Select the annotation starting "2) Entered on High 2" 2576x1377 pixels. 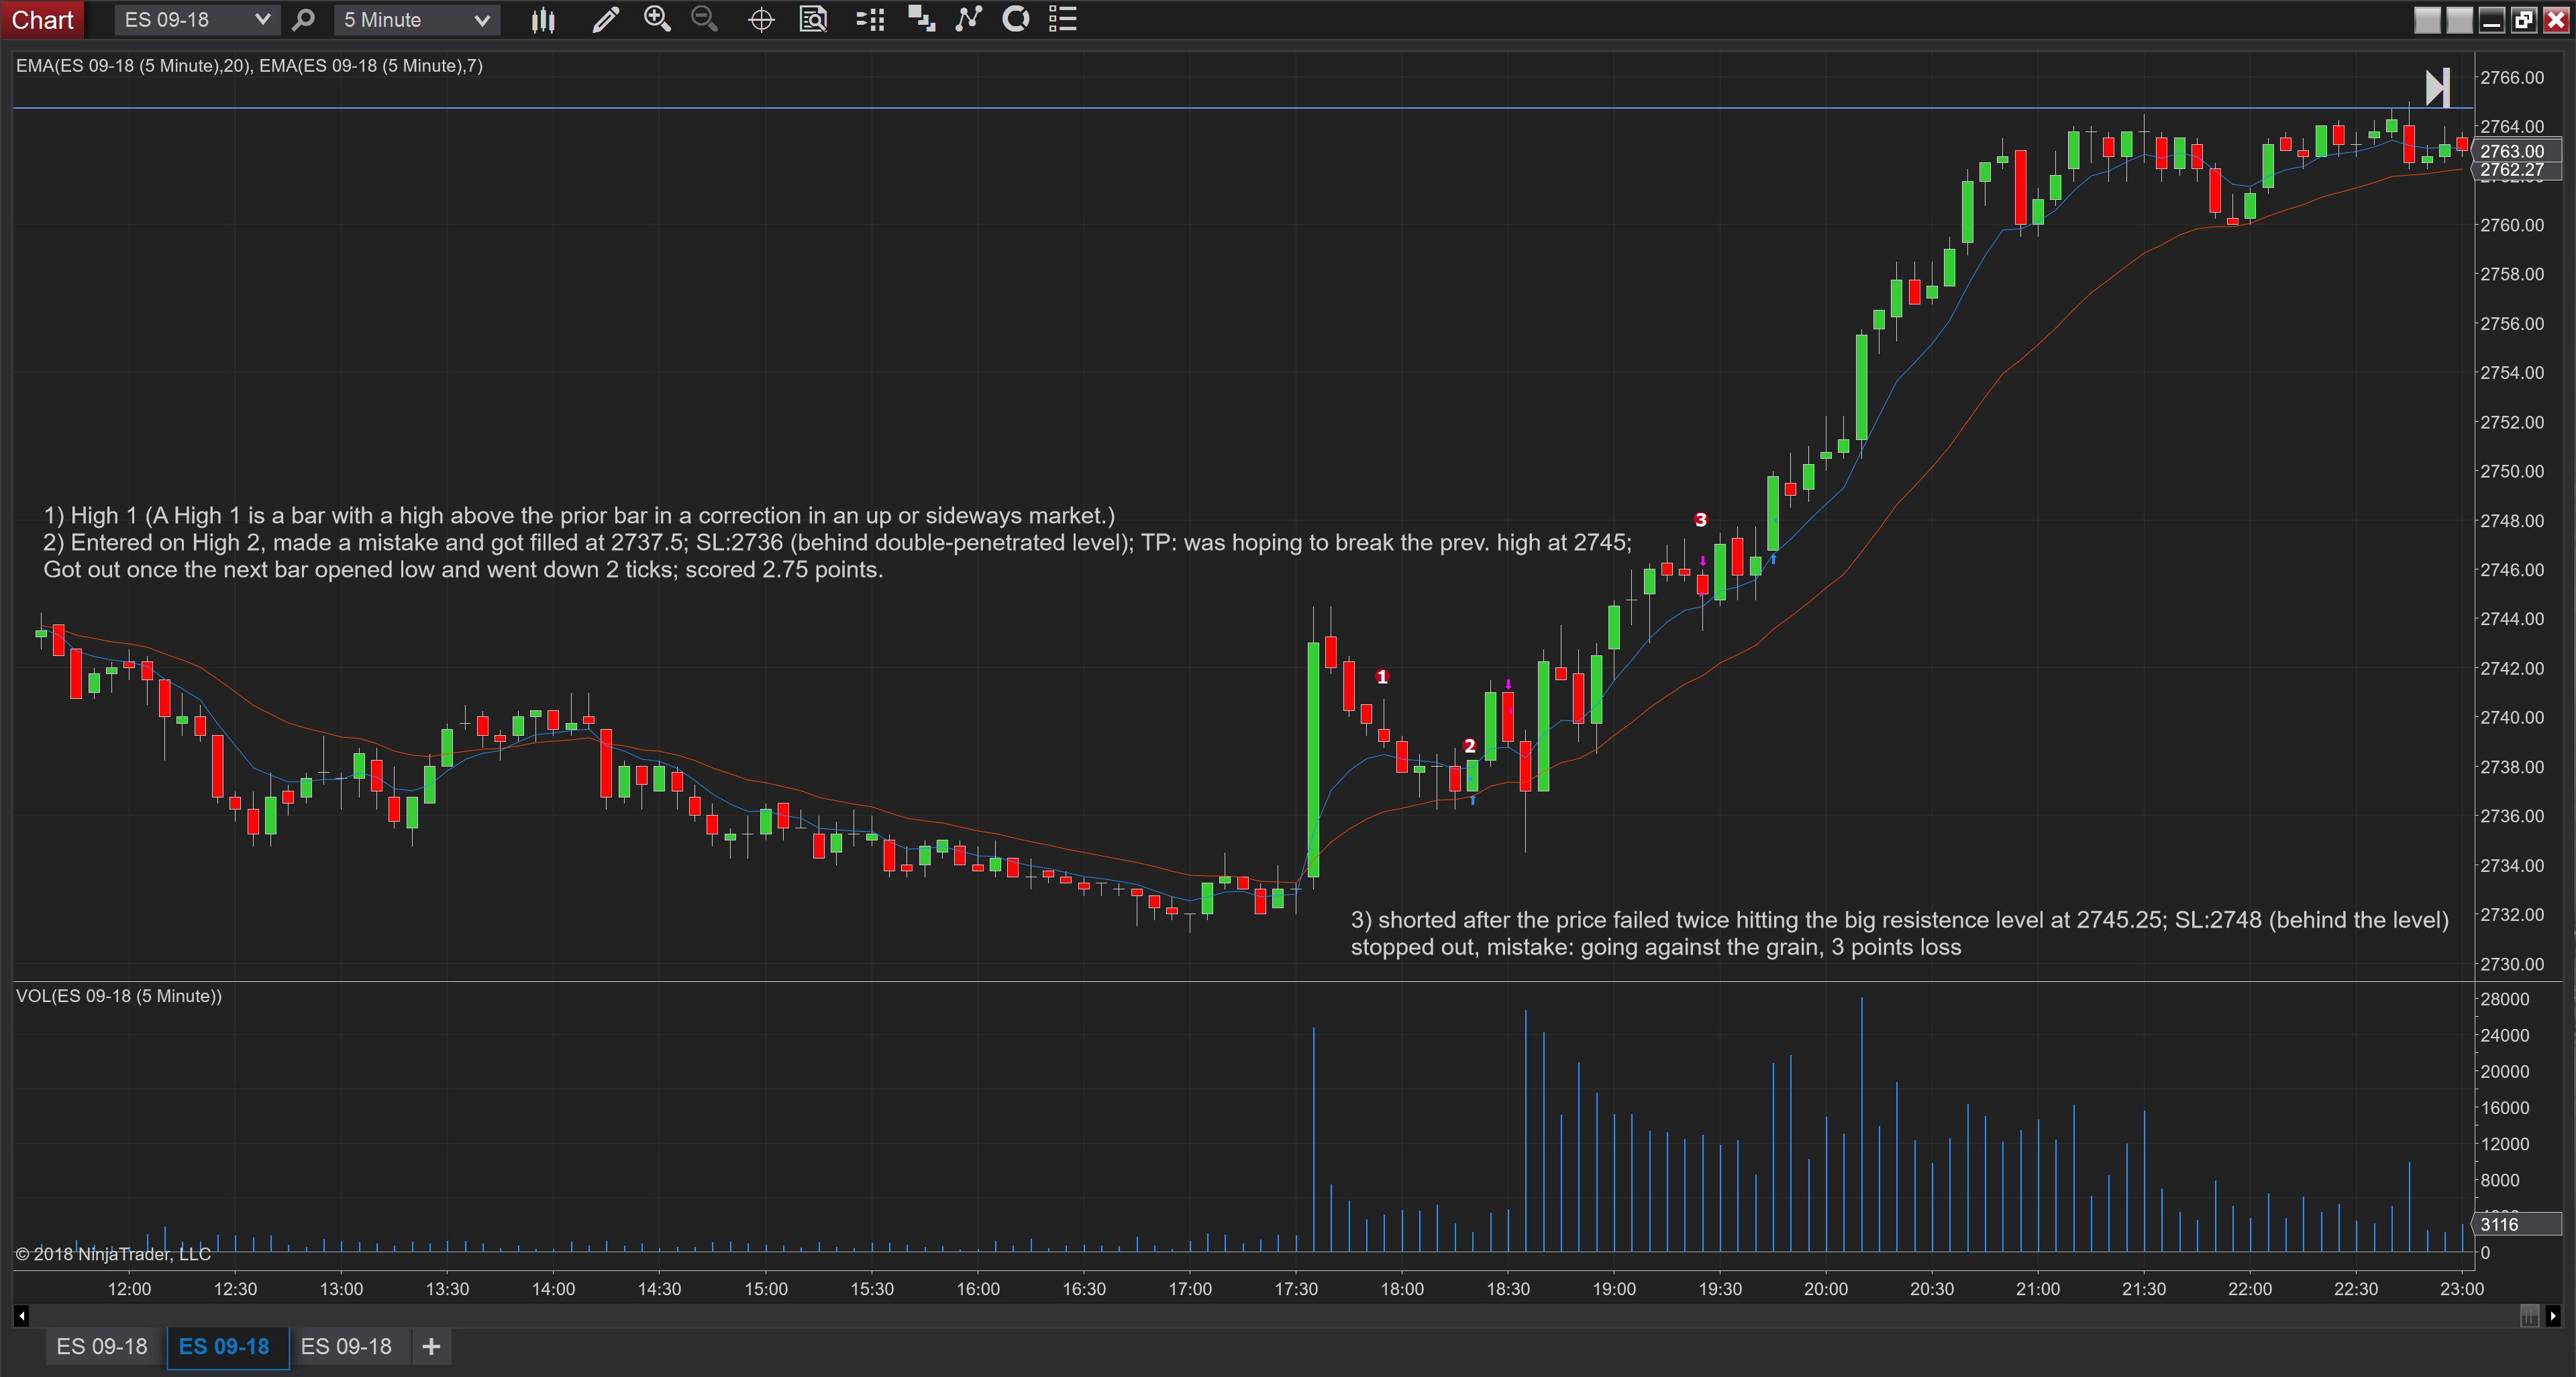pos(837,543)
